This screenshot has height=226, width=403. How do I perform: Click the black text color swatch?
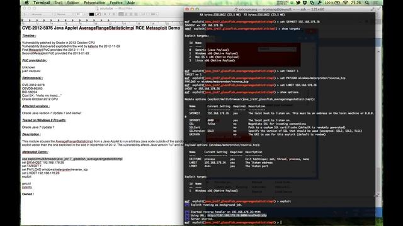[x=91, y=14]
